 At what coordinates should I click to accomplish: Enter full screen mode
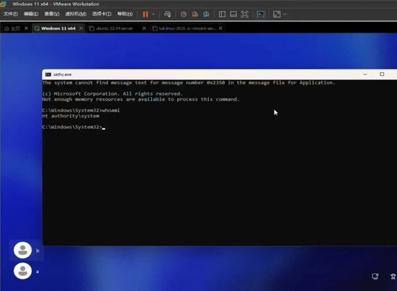pyautogui.click(x=245, y=14)
